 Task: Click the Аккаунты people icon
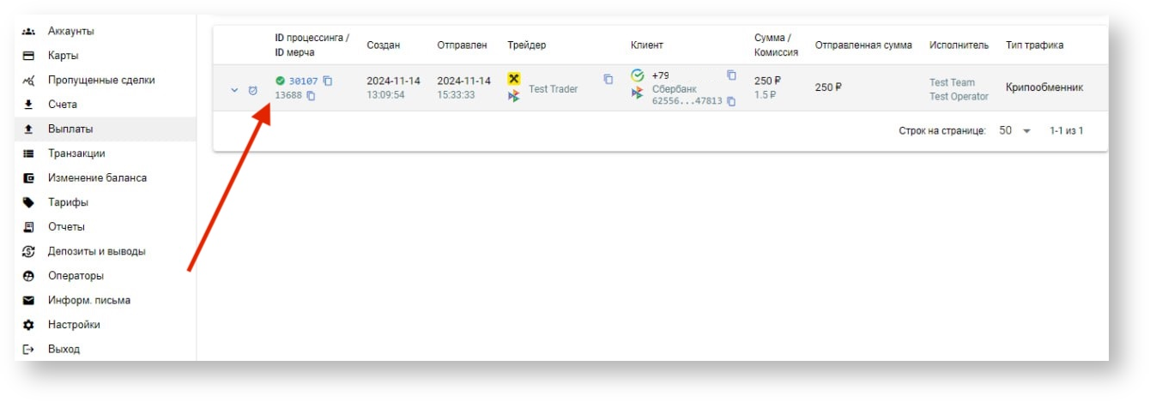coord(28,32)
